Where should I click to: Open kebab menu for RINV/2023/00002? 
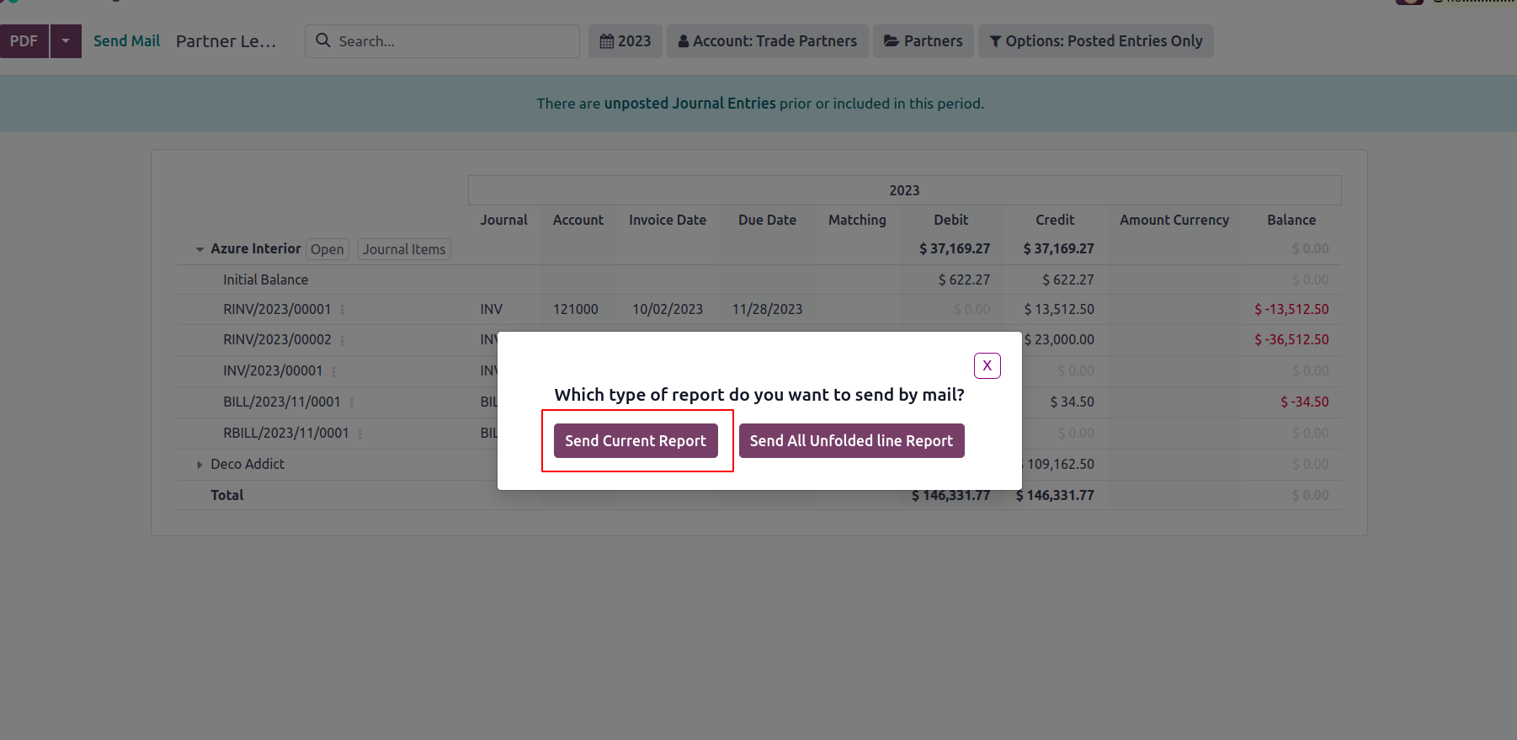[343, 340]
